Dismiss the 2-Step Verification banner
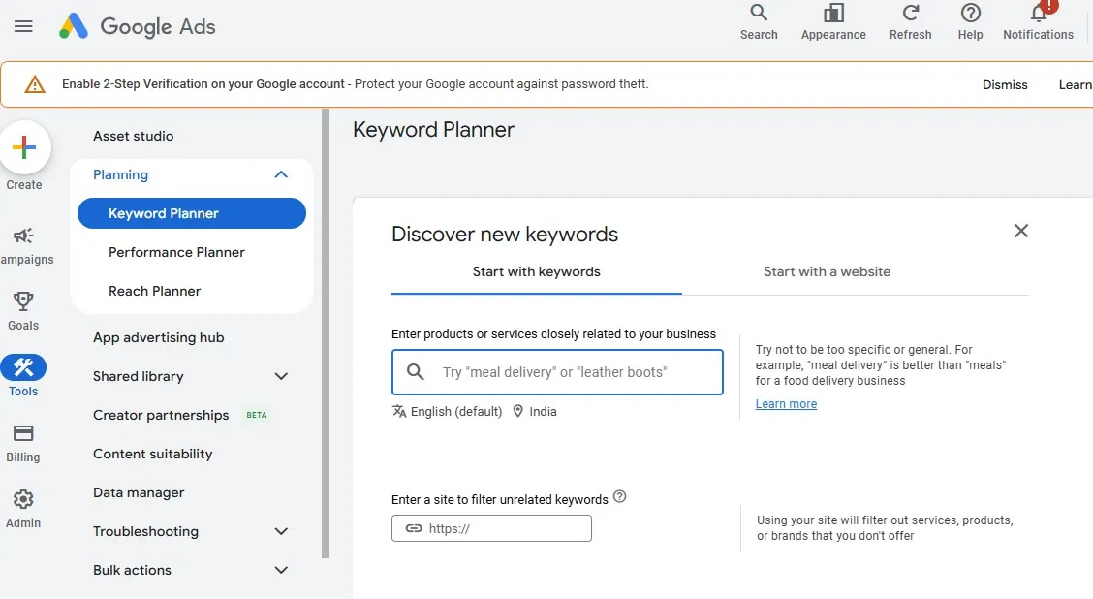 [1005, 84]
